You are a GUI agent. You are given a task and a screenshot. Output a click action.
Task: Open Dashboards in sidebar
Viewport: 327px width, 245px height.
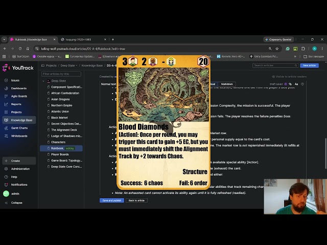point(18,88)
